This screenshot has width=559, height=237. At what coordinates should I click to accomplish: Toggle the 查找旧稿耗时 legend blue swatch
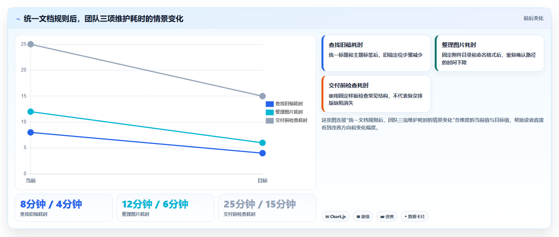pyautogui.click(x=269, y=104)
